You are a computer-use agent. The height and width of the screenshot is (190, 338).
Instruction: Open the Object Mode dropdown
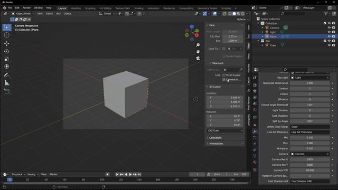tap(23, 14)
